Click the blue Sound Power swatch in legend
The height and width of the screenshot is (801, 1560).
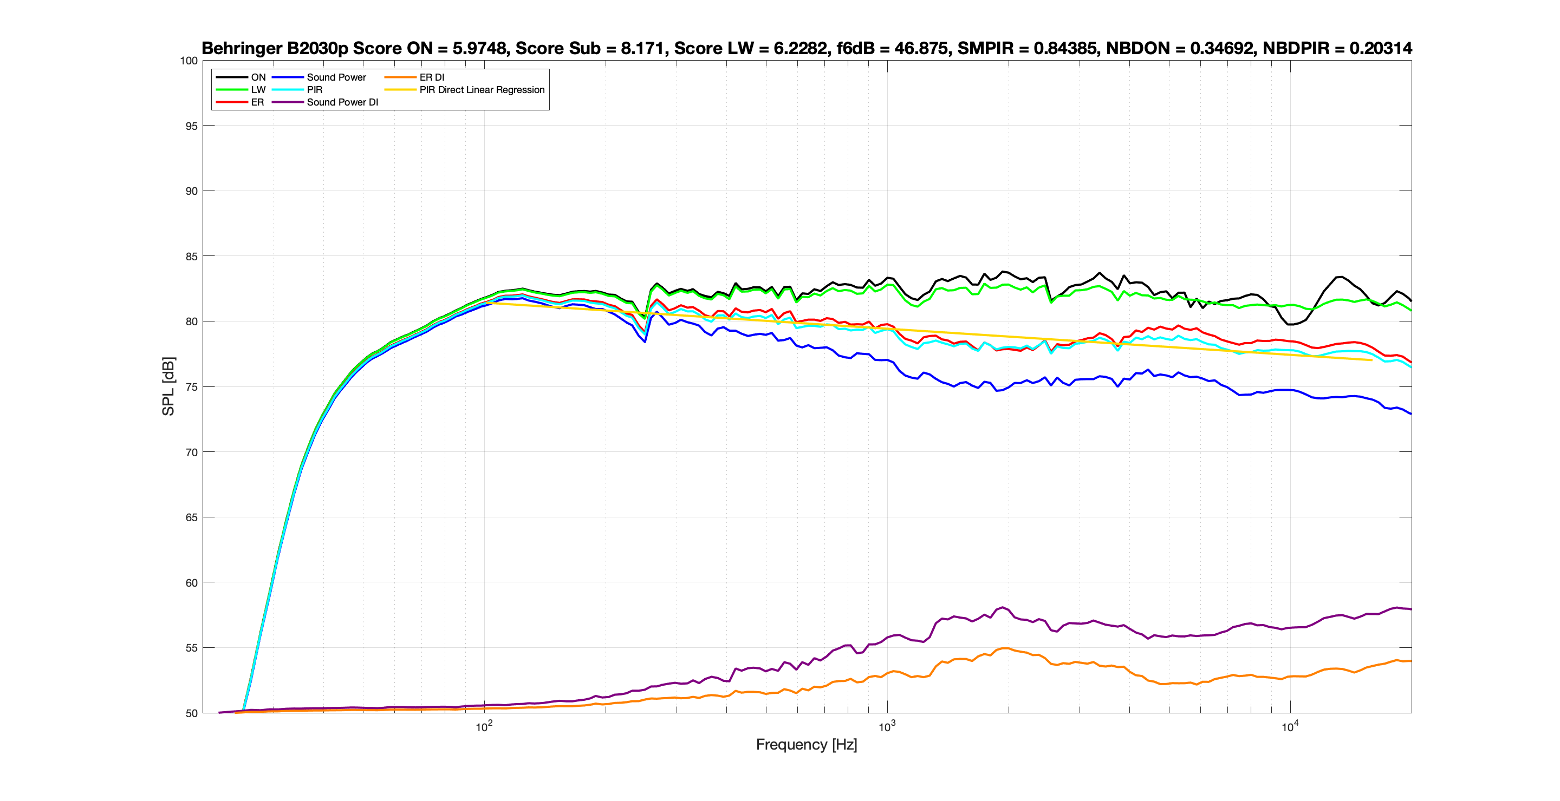tap(288, 77)
